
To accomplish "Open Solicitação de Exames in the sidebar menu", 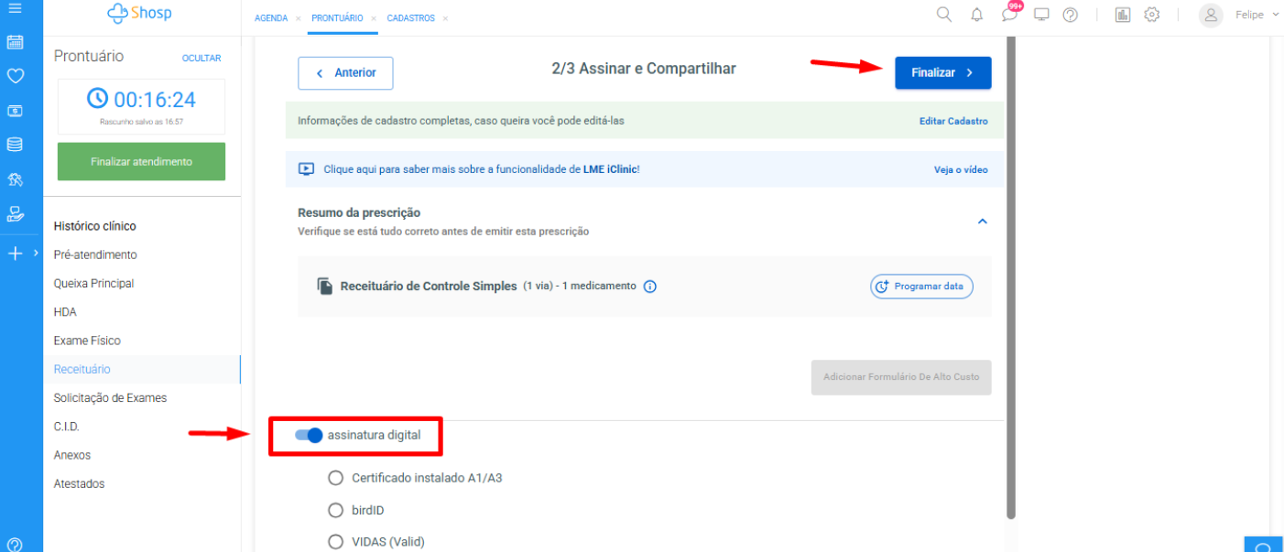I will [110, 398].
